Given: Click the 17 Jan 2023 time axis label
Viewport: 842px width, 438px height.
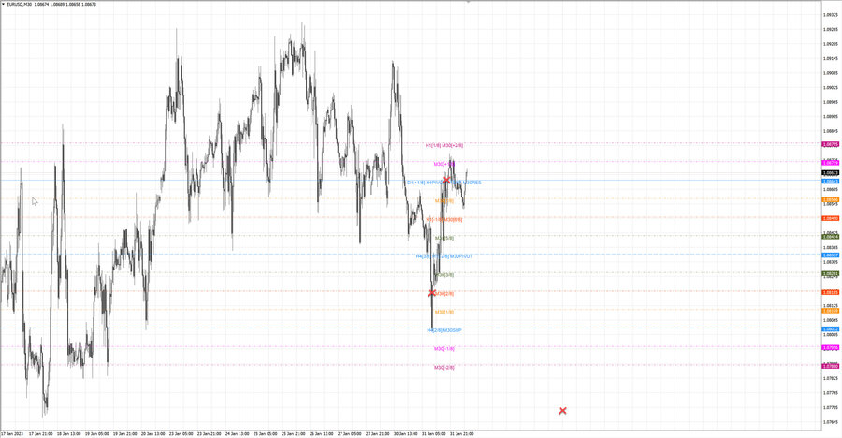Looking at the screenshot, I should pos(12,433).
